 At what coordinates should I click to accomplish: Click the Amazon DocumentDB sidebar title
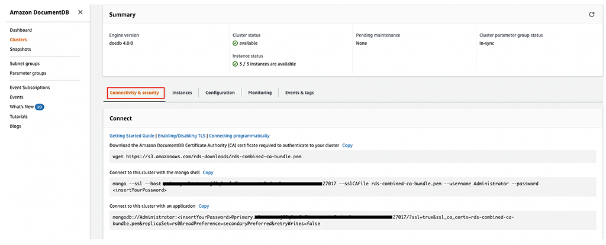pyautogui.click(x=40, y=12)
